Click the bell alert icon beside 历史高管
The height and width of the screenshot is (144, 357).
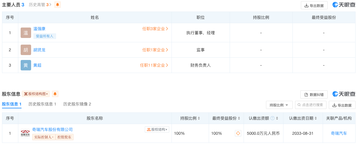[x=58, y=5]
